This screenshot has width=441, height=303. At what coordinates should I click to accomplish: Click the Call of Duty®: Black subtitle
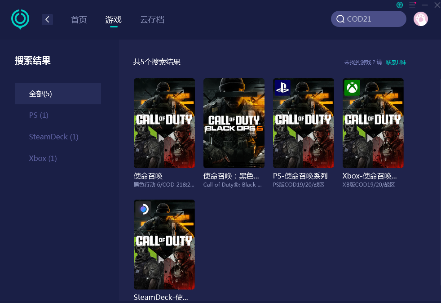point(233,185)
